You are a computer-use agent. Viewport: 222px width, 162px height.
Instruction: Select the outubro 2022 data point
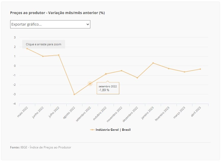pyautogui.click(x=106, y=74)
